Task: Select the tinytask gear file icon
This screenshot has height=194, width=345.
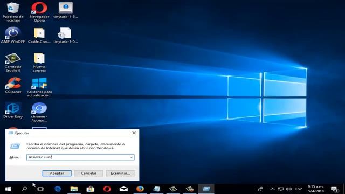Action: (x=66, y=35)
